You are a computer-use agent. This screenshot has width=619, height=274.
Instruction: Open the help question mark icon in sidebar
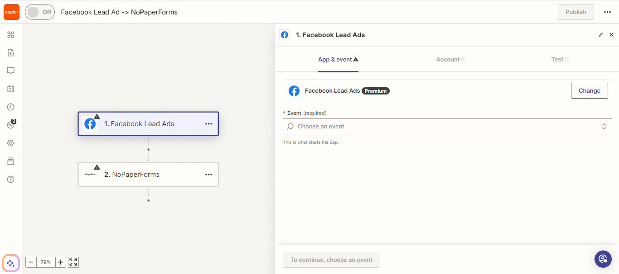point(11,180)
